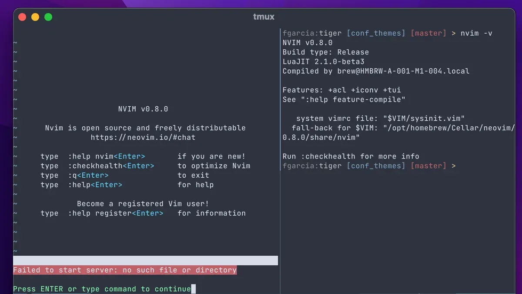Click '[conf_themes]' in the bottom shell prompt
Image resolution: width=522 pixels, height=294 pixels.
pos(376,166)
